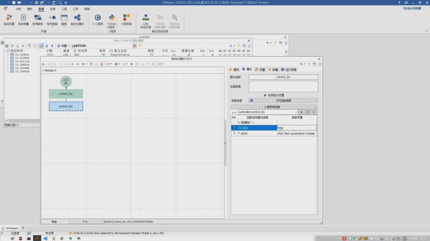Switch to the 分析 ribbon tab
430x241 pixels.
18,8
